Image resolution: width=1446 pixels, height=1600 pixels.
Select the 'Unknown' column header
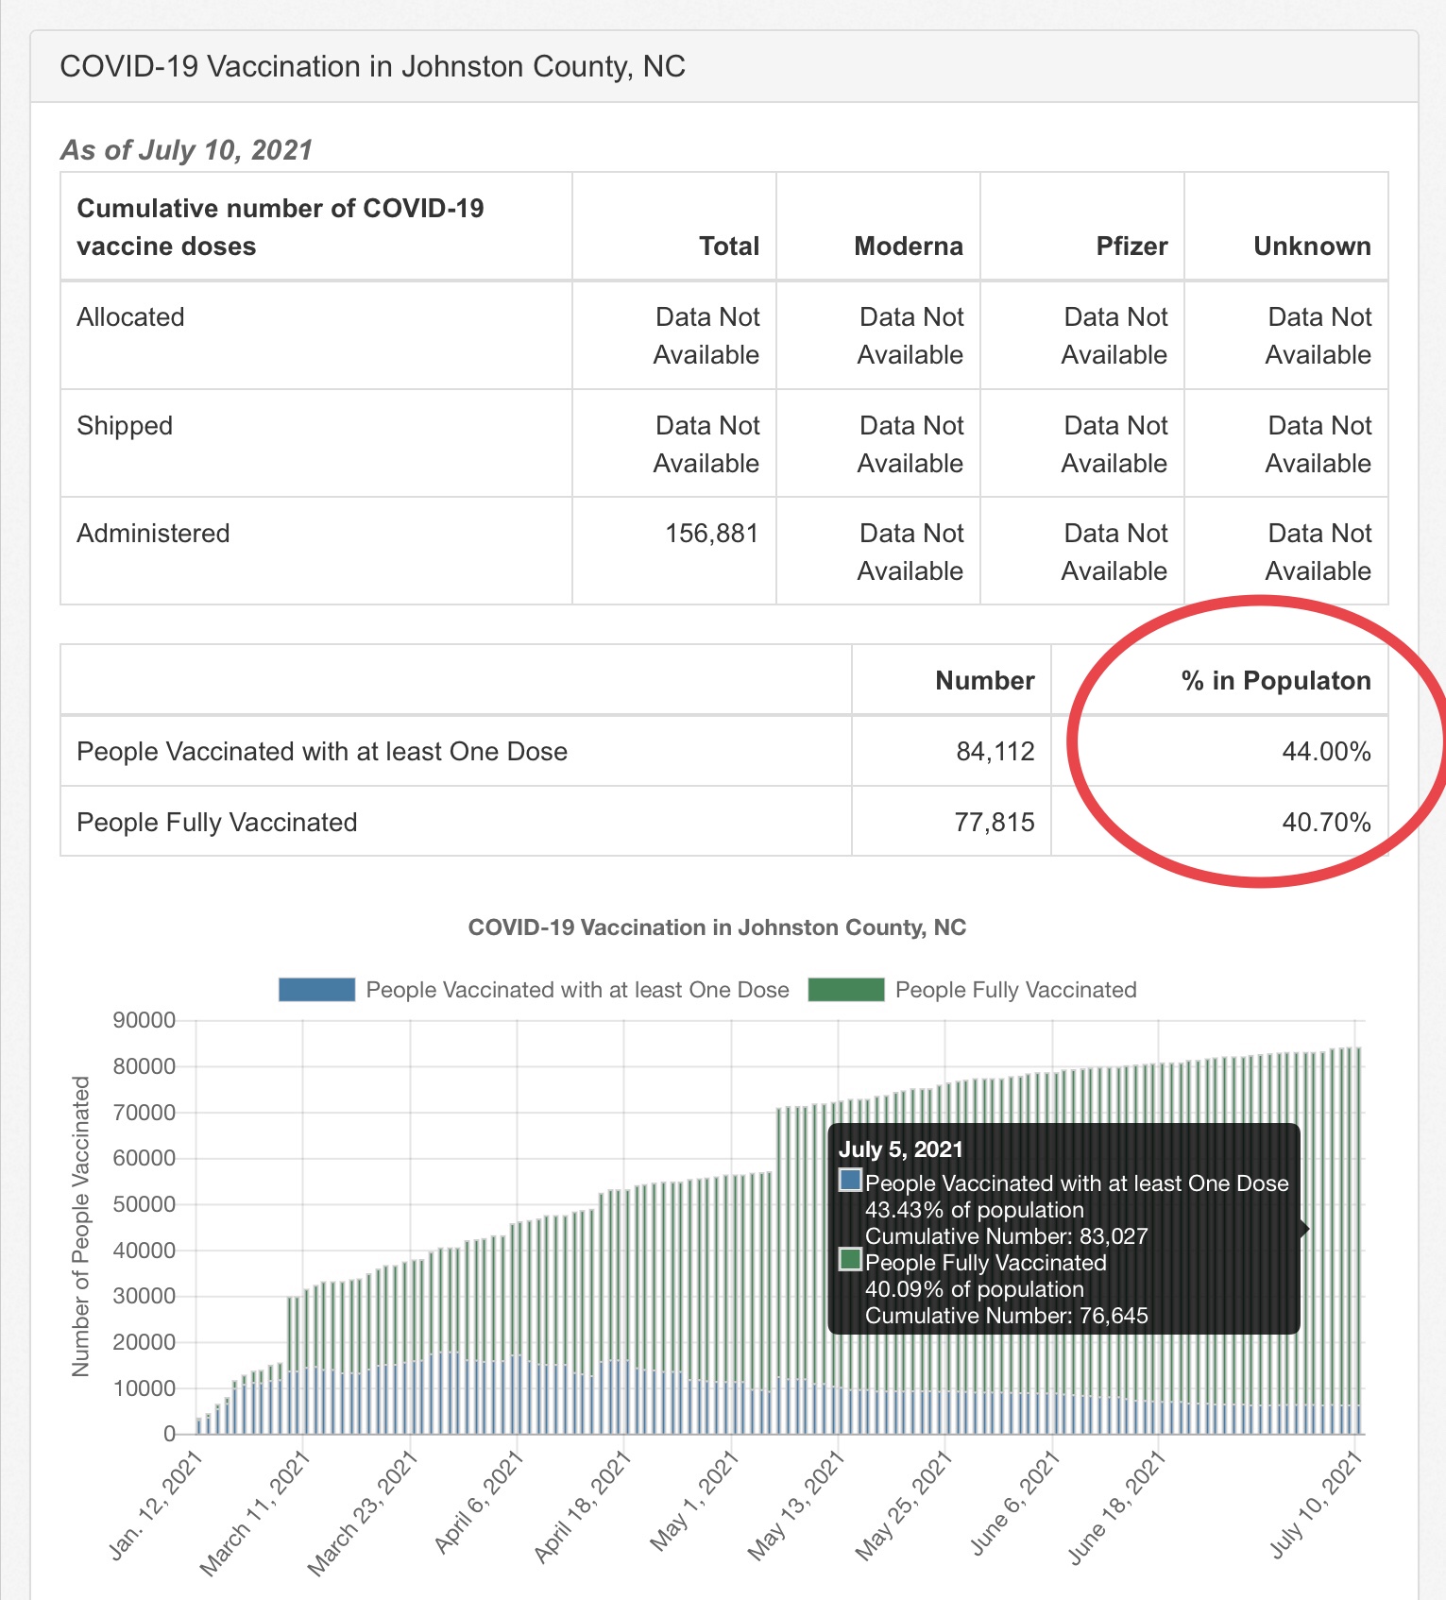(x=1311, y=247)
